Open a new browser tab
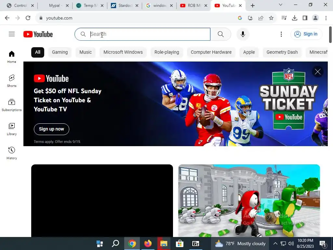 [252, 6]
